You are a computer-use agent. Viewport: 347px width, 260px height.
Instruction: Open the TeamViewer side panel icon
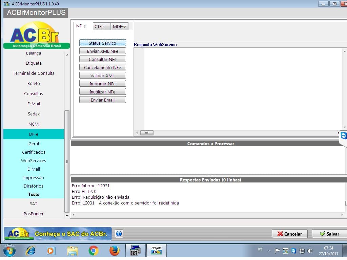pyautogui.click(x=343, y=135)
